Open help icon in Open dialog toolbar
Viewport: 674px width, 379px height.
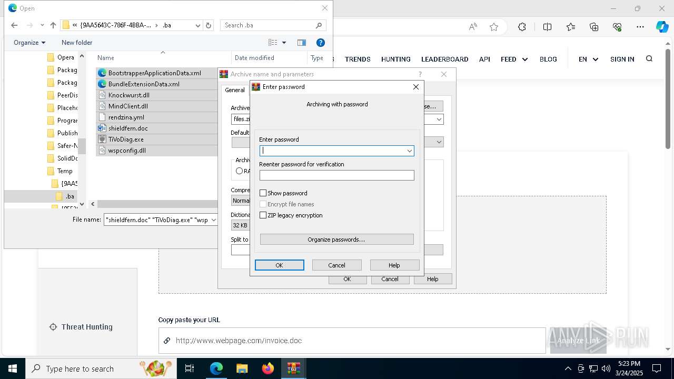coord(321,43)
